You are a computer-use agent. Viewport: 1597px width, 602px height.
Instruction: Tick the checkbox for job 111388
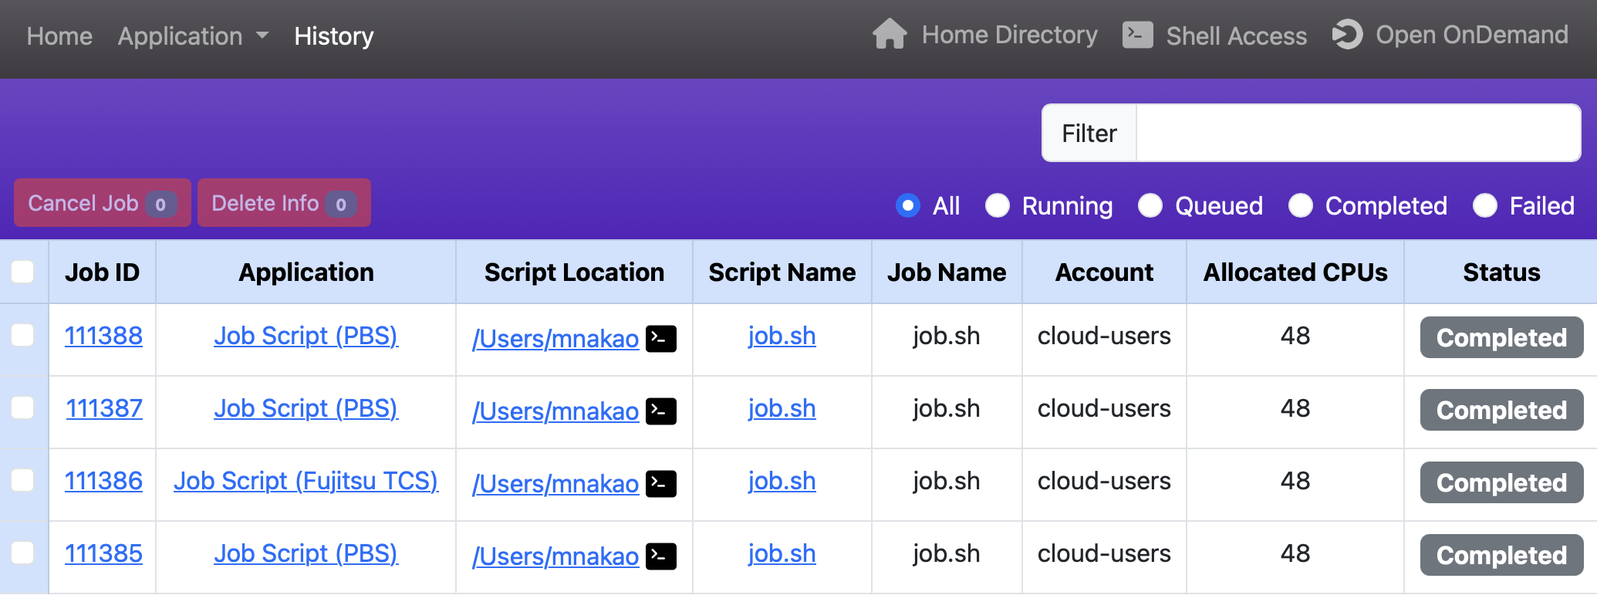click(23, 336)
